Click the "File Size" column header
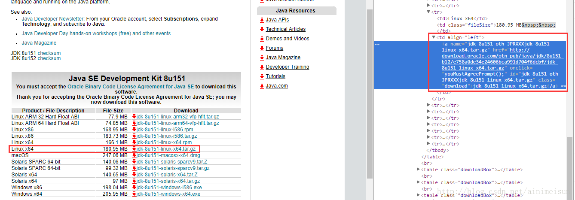 click(113, 110)
